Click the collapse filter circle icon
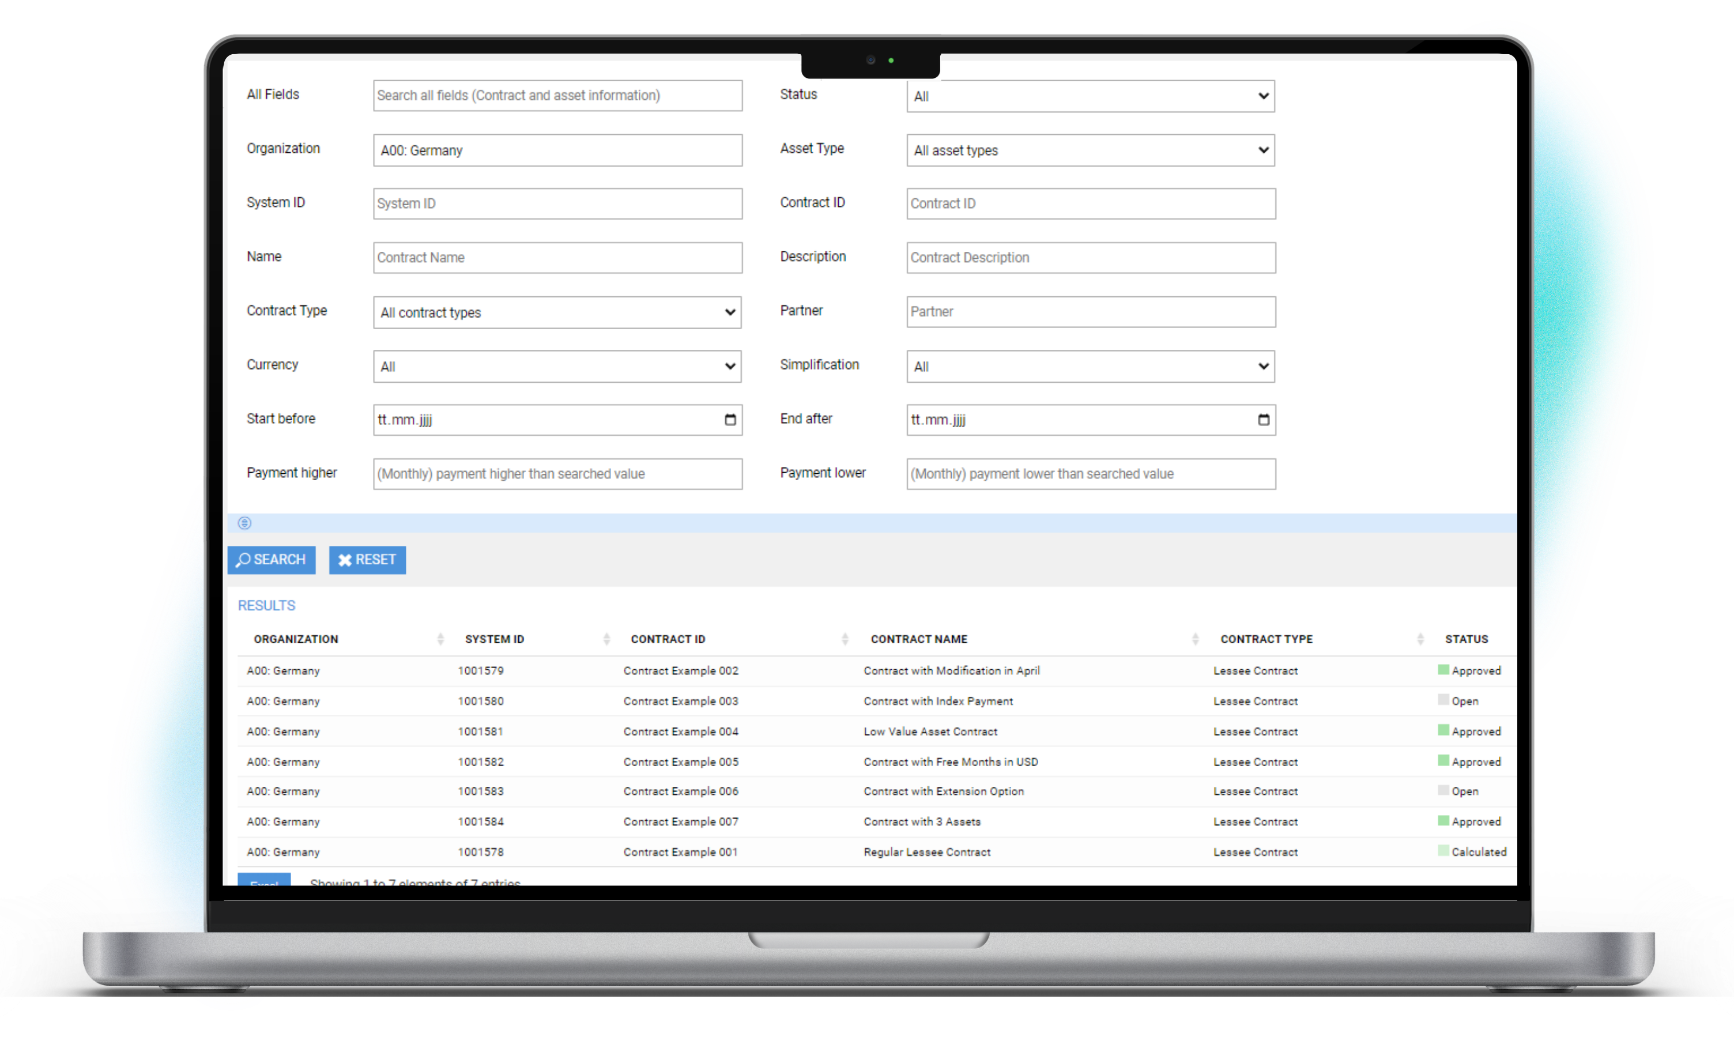Screen dimensions: 1734x1037 (x=244, y=523)
